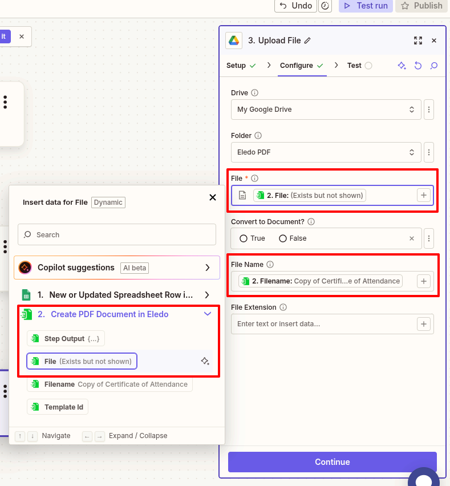Select Filename Copy of Certificate item

(x=110, y=384)
